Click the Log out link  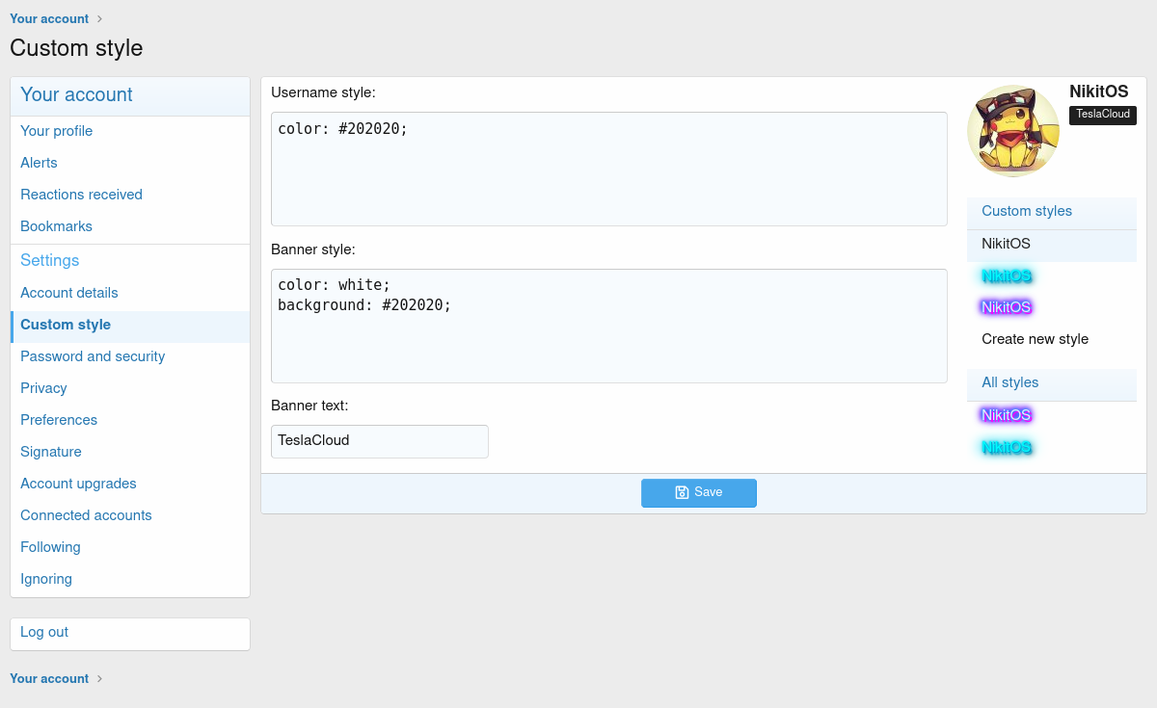click(x=44, y=632)
